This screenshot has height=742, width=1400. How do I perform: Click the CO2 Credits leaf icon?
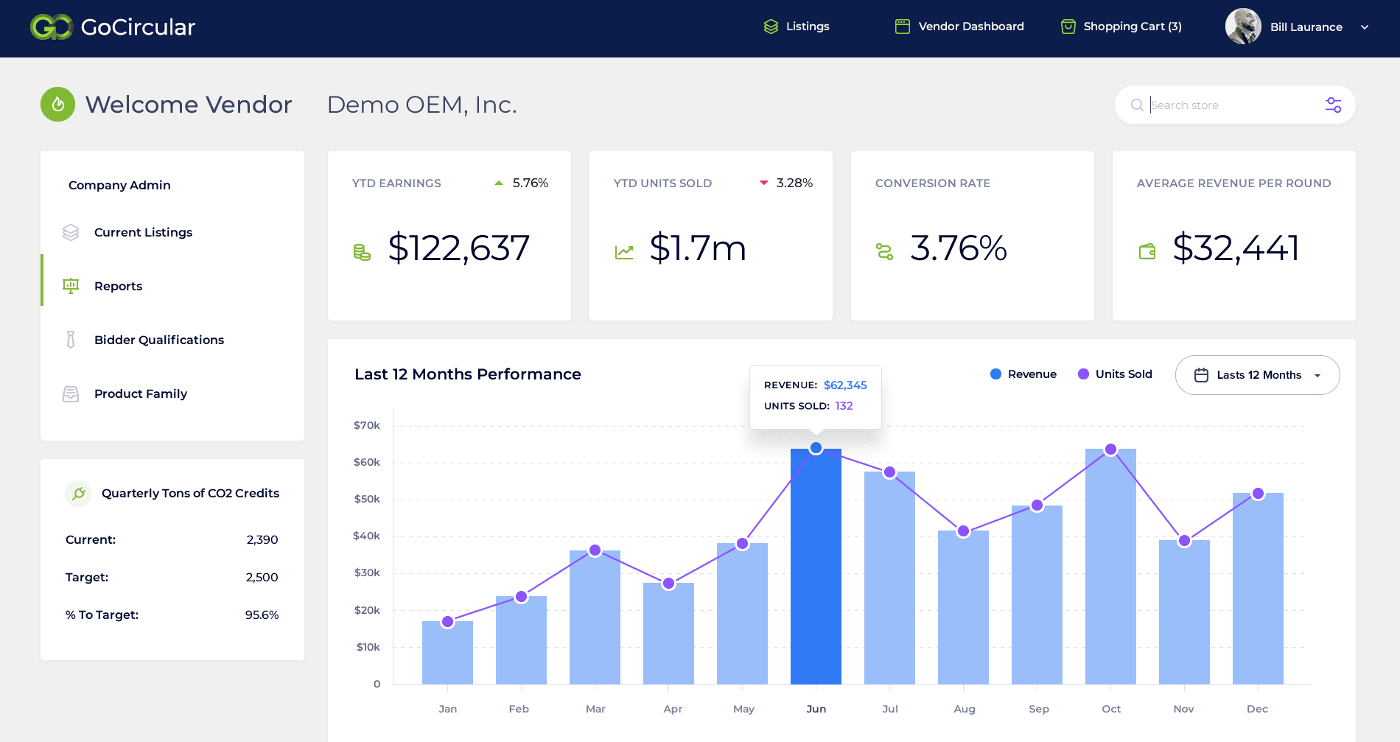point(78,493)
